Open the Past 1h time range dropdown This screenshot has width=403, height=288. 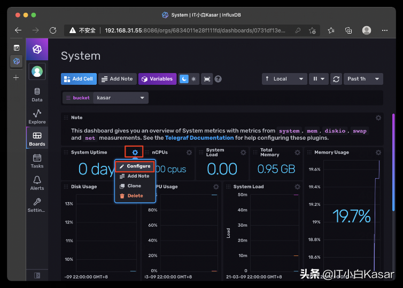click(x=363, y=79)
